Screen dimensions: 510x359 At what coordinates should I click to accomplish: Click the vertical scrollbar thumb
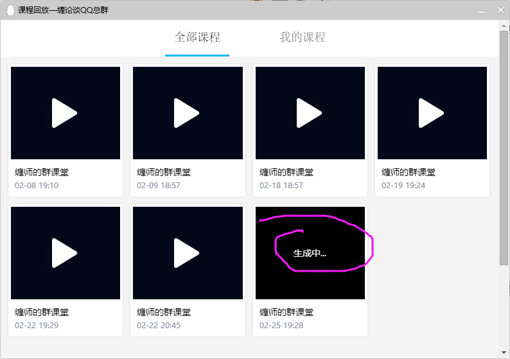[x=504, y=148]
